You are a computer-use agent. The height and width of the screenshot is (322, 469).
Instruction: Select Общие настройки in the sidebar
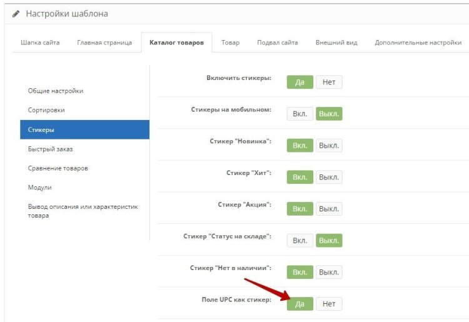pyautogui.click(x=56, y=91)
